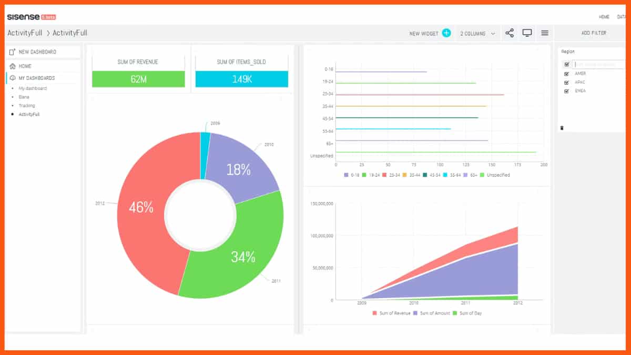Viewport: 631px width, 355px height.
Task: Toggle the Sum of Revenue legend swatch
Action: click(x=375, y=313)
